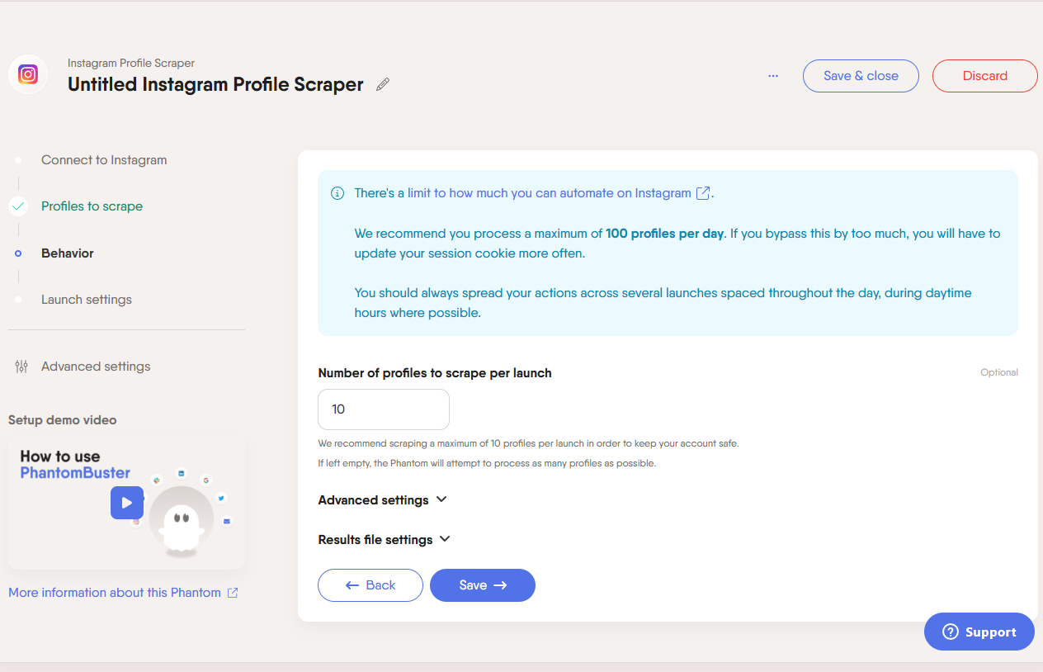Click the Back button
The height and width of the screenshot is (672, 1043).
coord(370,585)
